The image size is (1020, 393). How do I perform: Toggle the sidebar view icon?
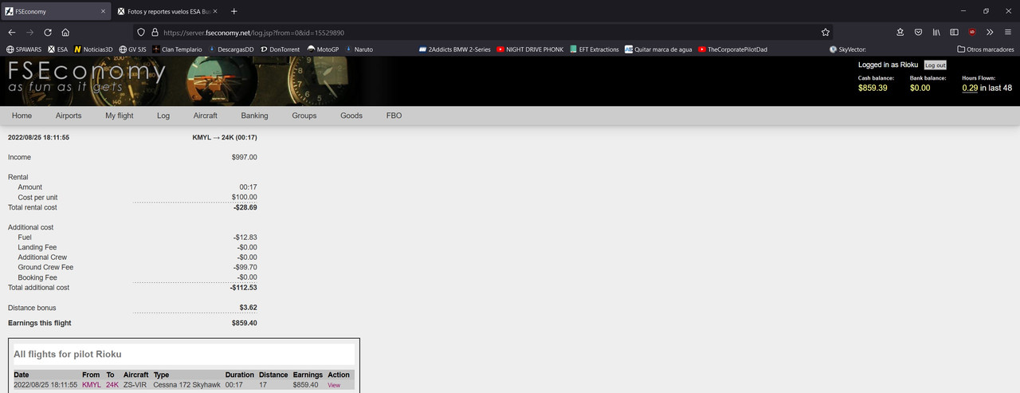coord(954,33)
